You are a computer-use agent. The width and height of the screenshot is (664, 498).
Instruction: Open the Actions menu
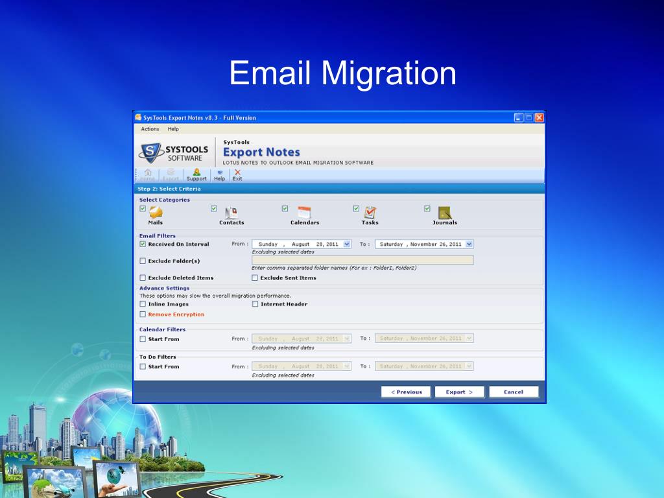coord(150,129)
